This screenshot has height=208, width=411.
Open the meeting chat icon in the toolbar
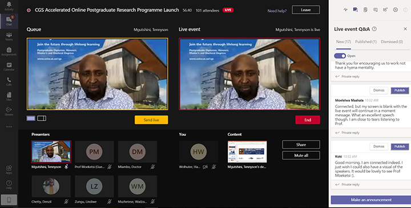pos(376,10)
